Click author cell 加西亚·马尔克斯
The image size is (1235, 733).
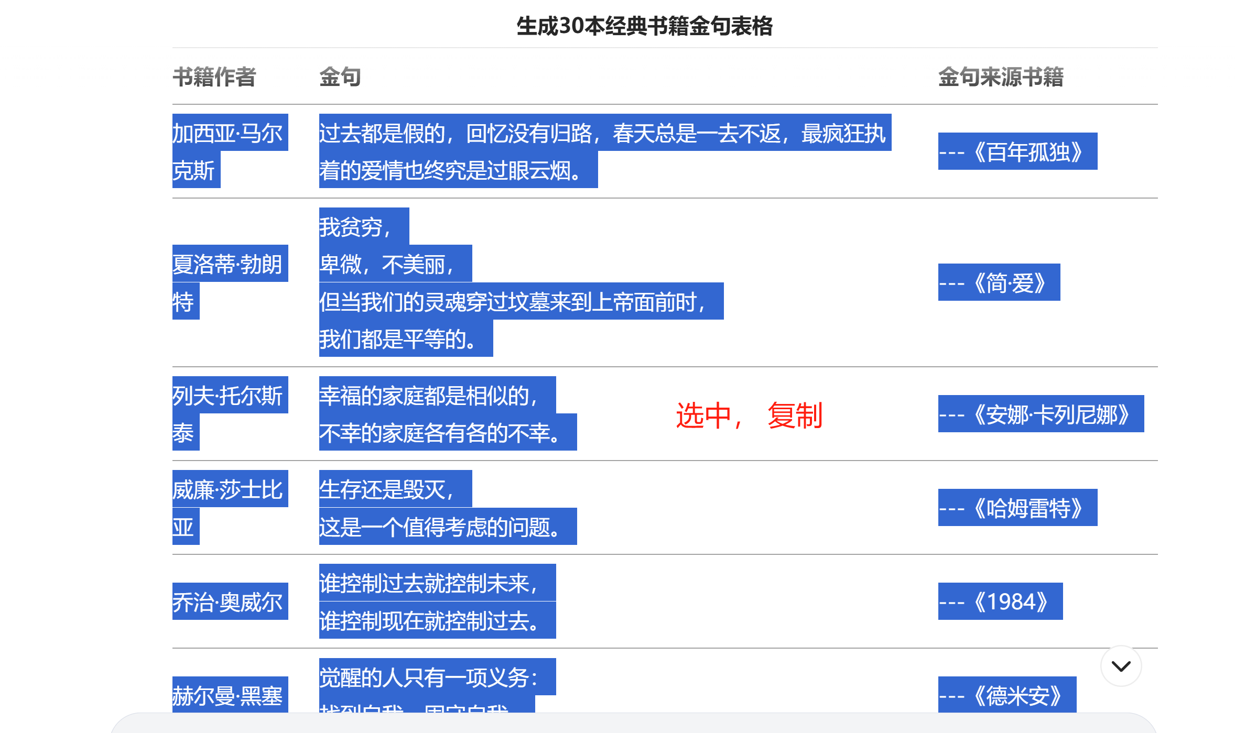[230, 151]
